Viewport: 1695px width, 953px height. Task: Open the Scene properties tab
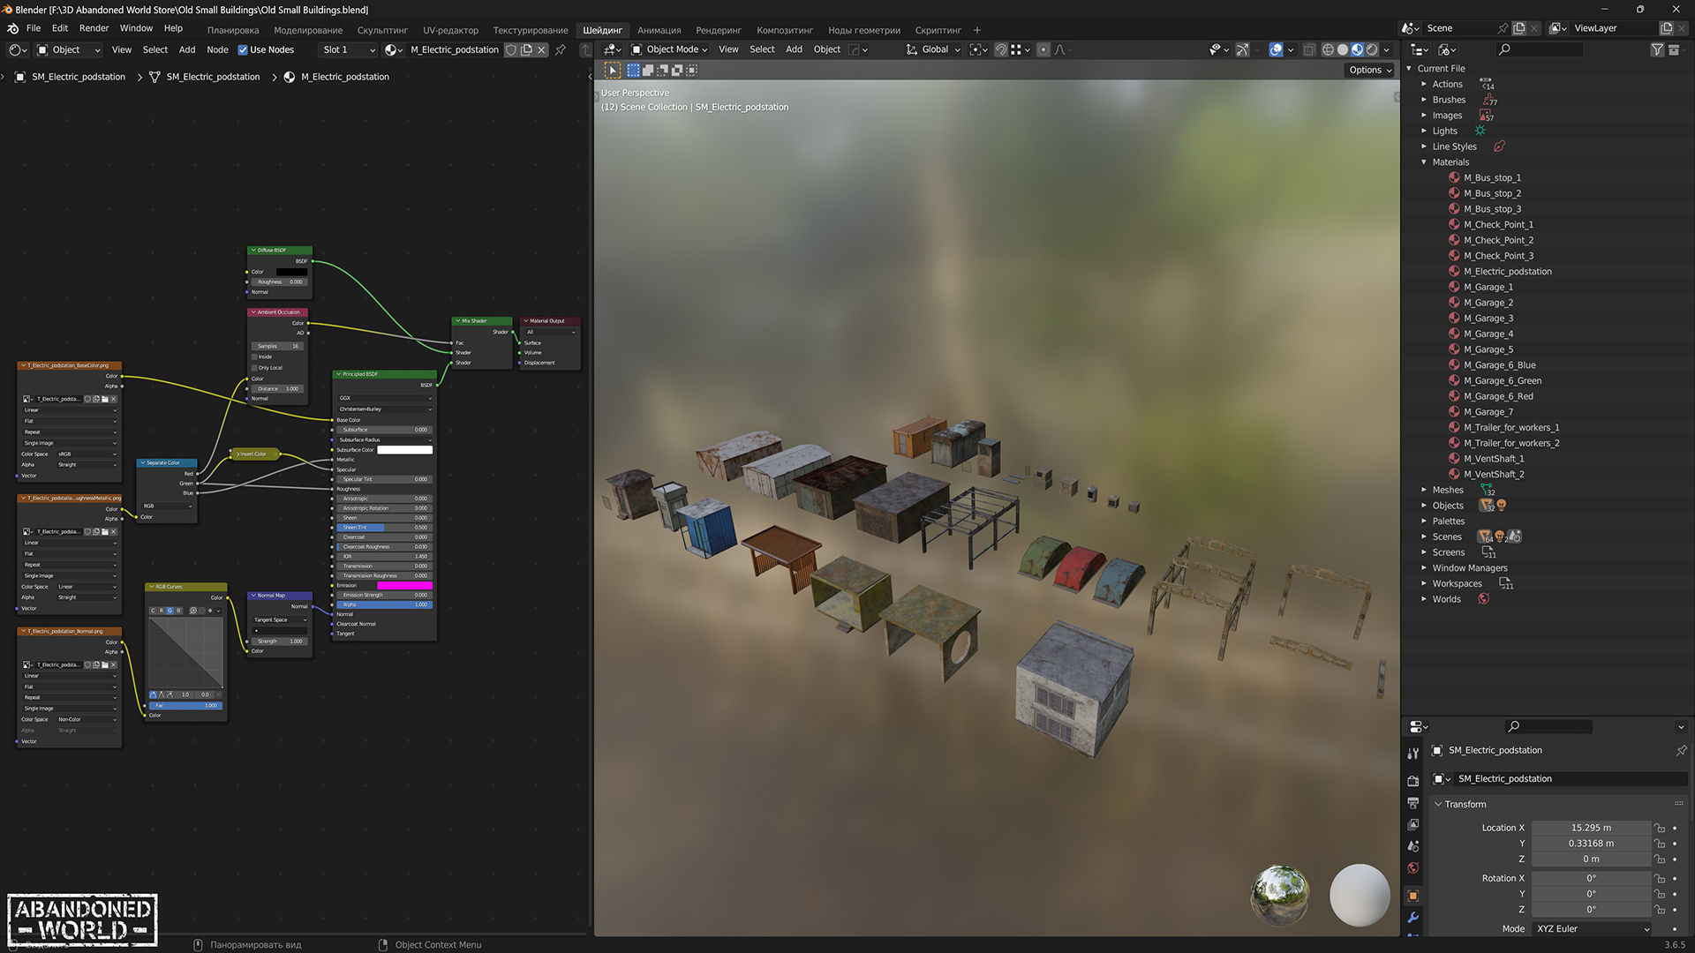(x=1413, y=846)
